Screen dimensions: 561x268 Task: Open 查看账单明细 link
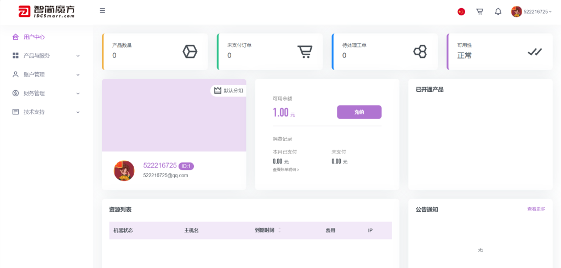click(x=286, y=170)
